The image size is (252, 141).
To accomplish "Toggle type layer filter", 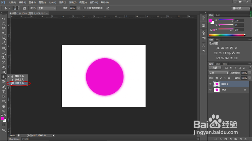I will 235,68.
